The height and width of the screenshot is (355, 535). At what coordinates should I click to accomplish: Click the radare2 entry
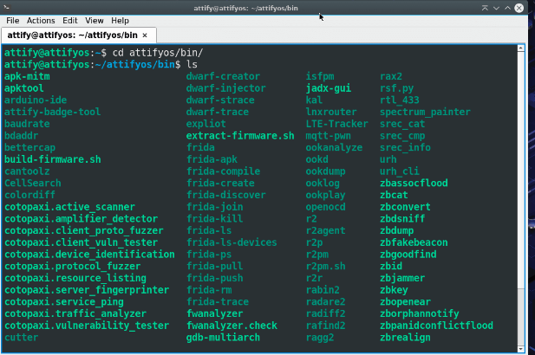325,302
